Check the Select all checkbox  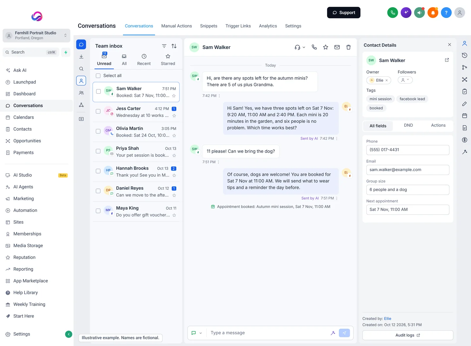98,76
